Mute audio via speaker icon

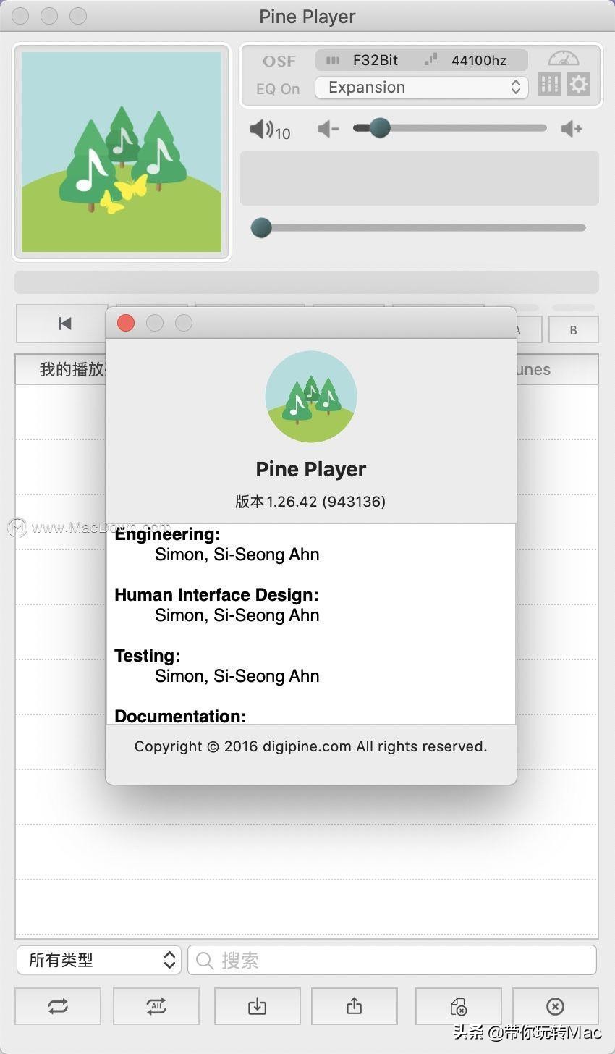[x=263, y=128]
